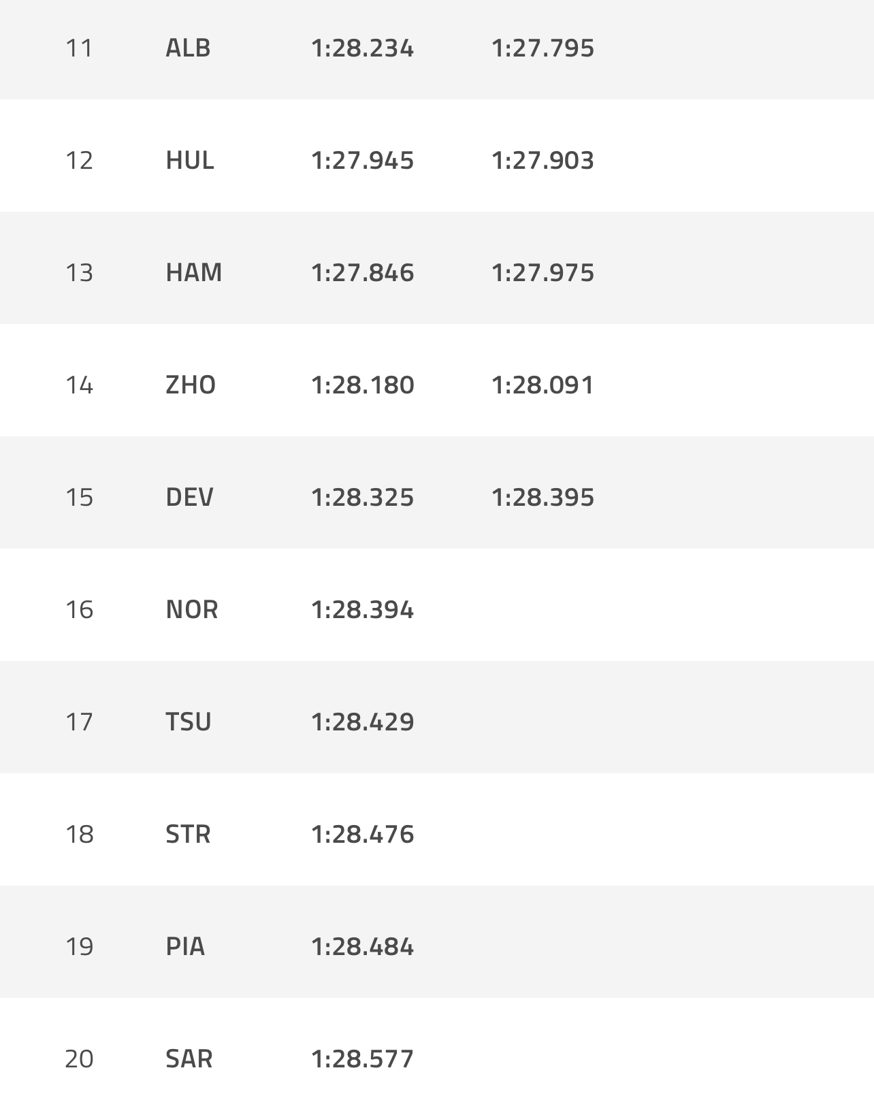This screenshot has width=874, height=1113.
Task: Select the ZHO driver code
Action: pyautogui.click(x=191, y=385)
